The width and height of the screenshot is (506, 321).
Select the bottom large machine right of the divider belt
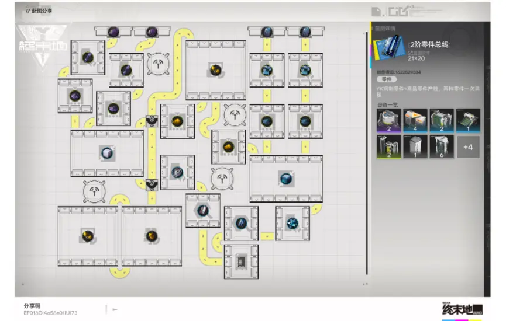click(x=152, y=236)
